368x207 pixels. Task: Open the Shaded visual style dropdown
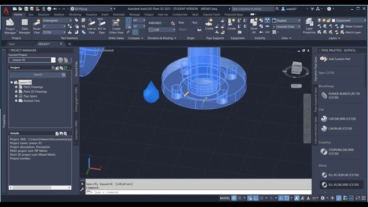tap(286, 21)
